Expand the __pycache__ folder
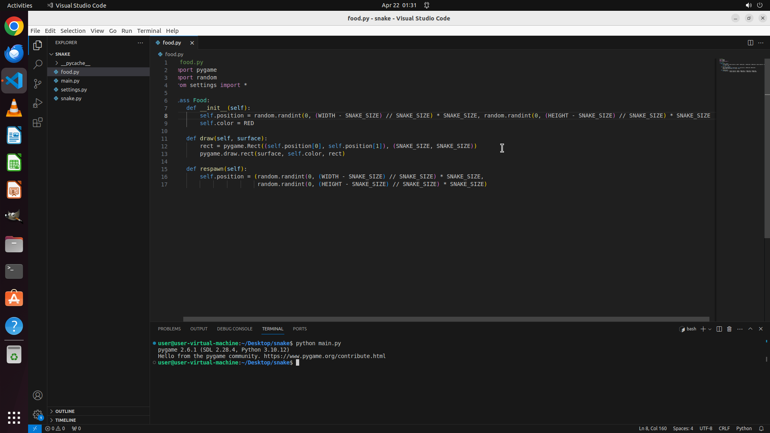Image resolution: width=770 pixels, height=433 pixels. pyautogui.click(x=75, y=63)
